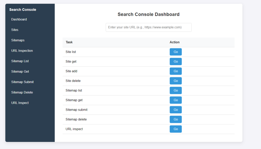This screenshot has width=261, height=149.
Task: Choose Sitemap Submit in sidebar
Action: click(x=22, y=82)
